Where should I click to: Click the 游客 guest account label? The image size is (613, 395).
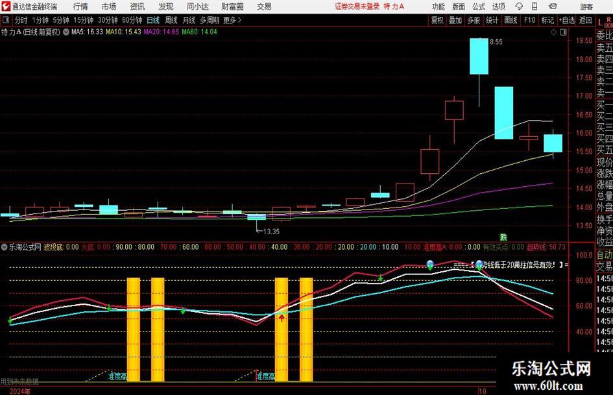coord(586,6)
